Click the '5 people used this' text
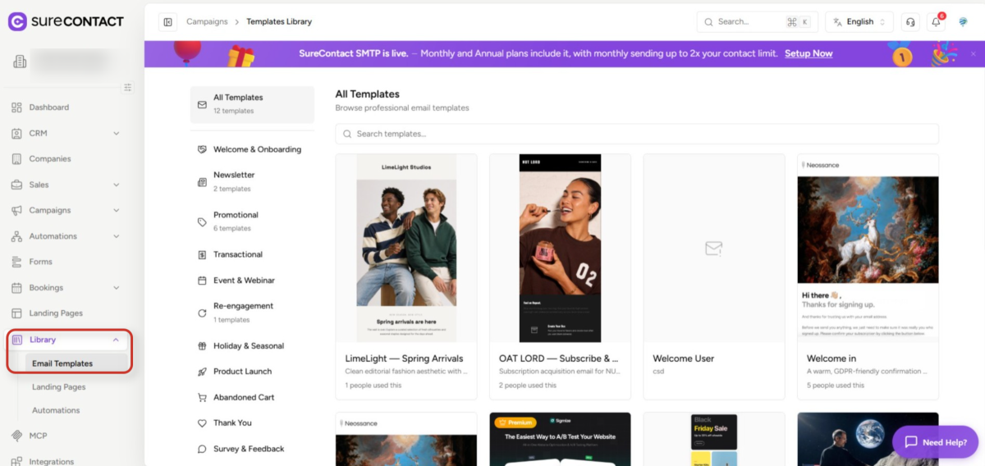The image size is (985, 466). coord(836,385)
